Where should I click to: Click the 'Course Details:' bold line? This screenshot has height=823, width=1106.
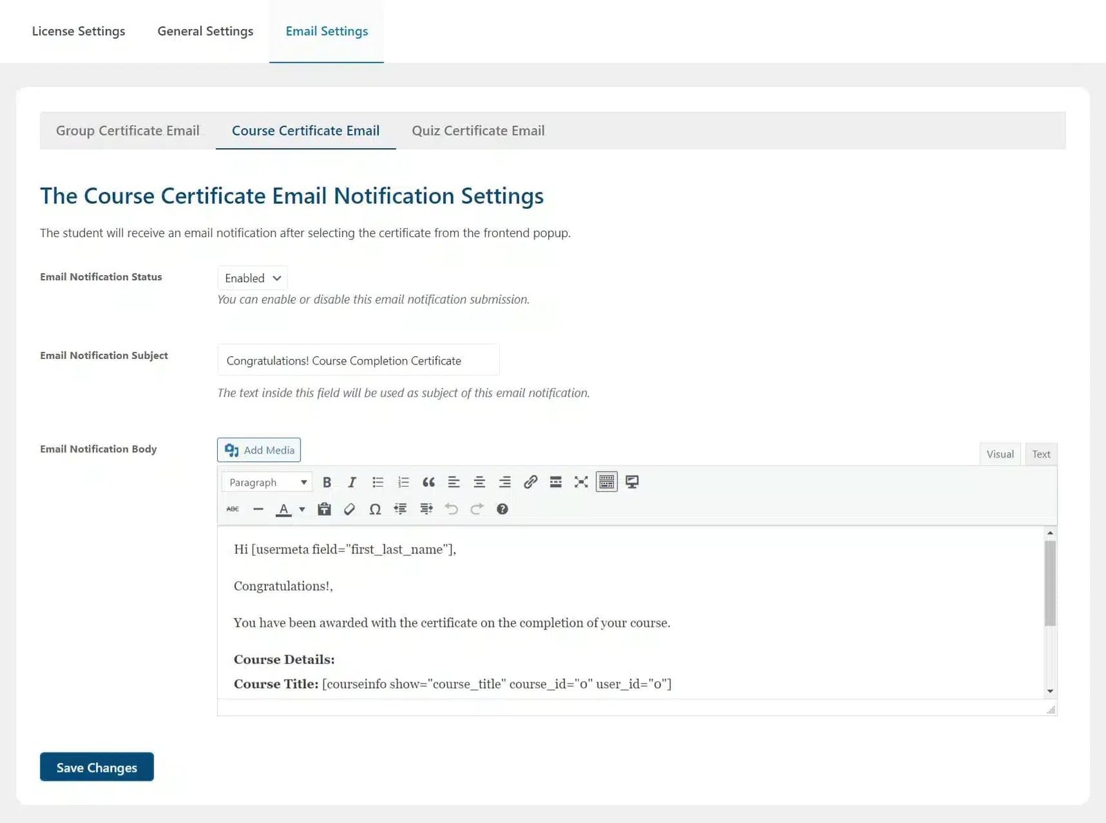(x=284, y=660)
